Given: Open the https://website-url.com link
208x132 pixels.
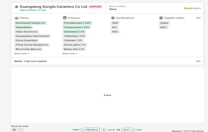Looking at the screenshot, I should 33,10.
